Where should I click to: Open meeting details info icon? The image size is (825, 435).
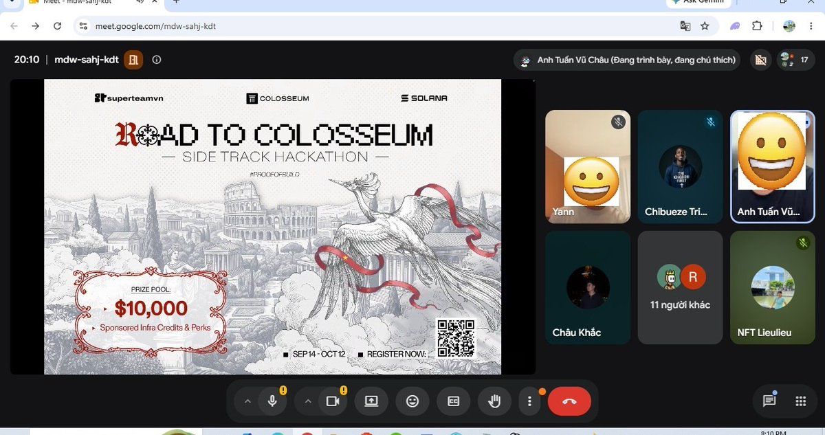click(157, 60)
